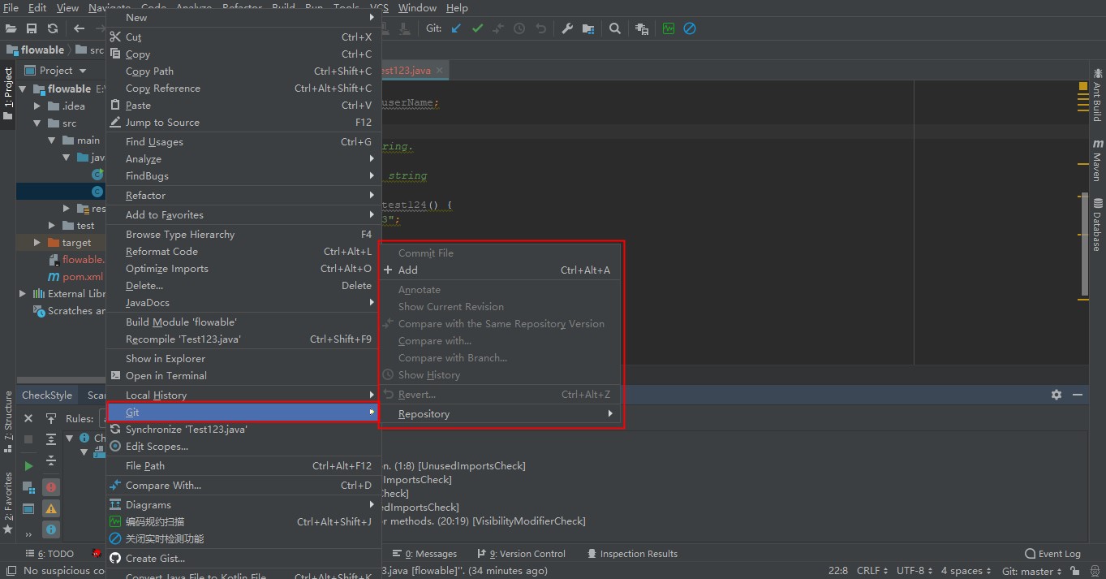Click the green run check icon in CheckStyle

(28, 466)
